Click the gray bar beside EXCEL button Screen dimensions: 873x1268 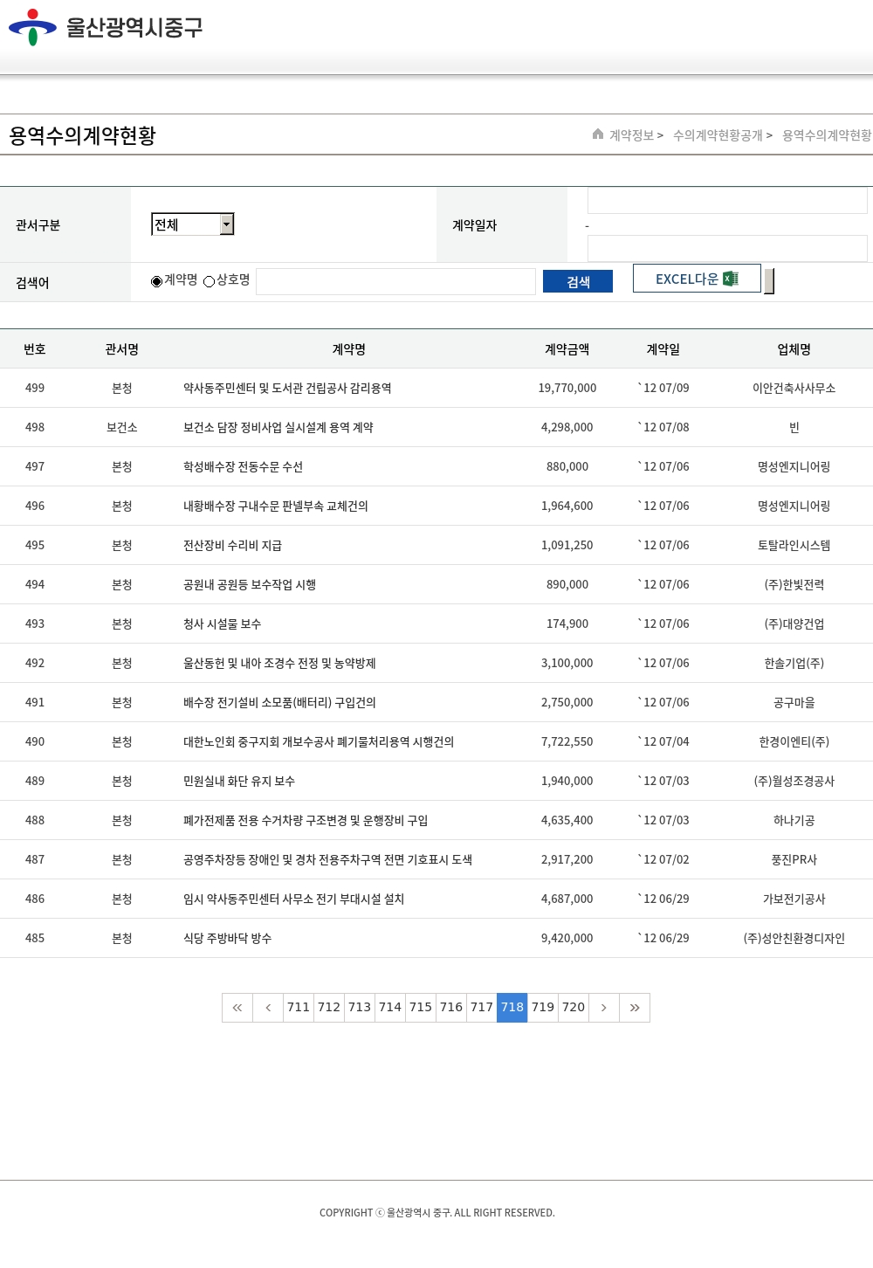click(x=769, y=281)
